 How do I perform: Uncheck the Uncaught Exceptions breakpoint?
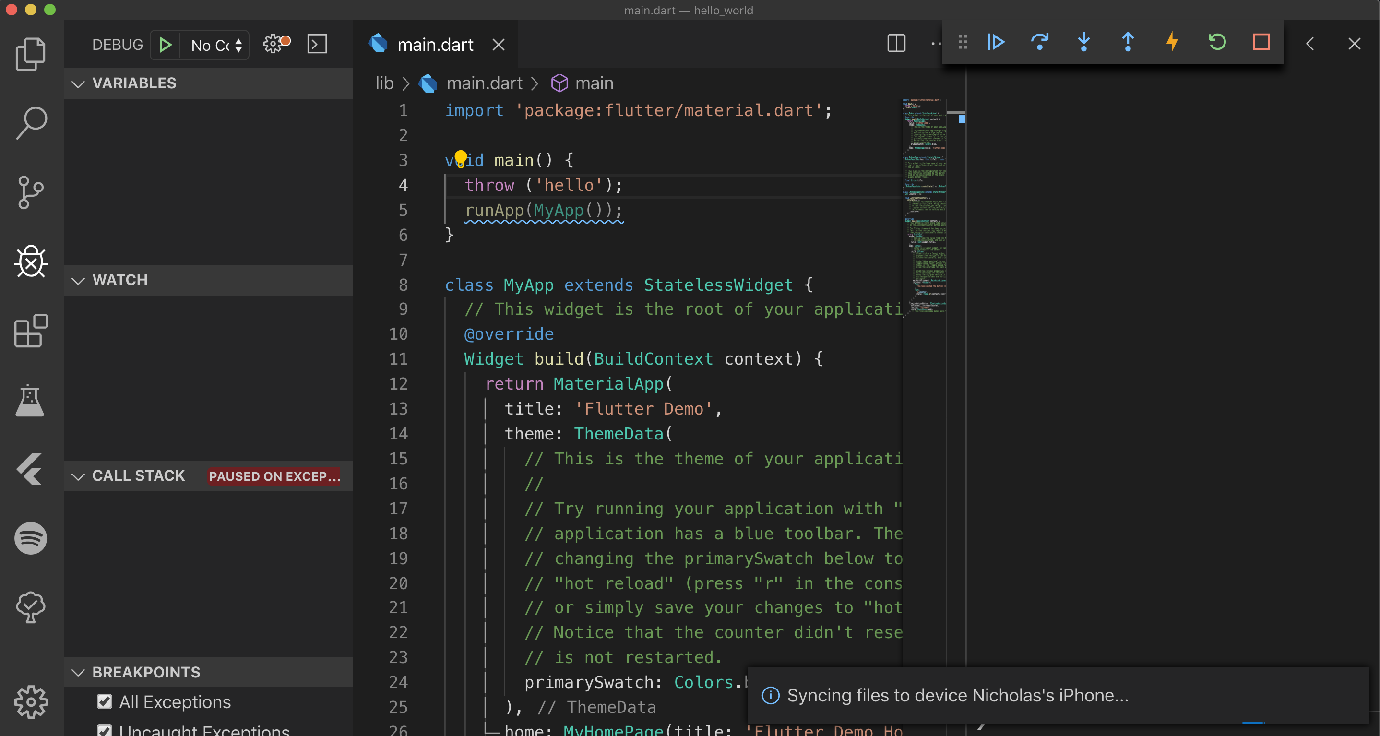[x=105, y=731]
